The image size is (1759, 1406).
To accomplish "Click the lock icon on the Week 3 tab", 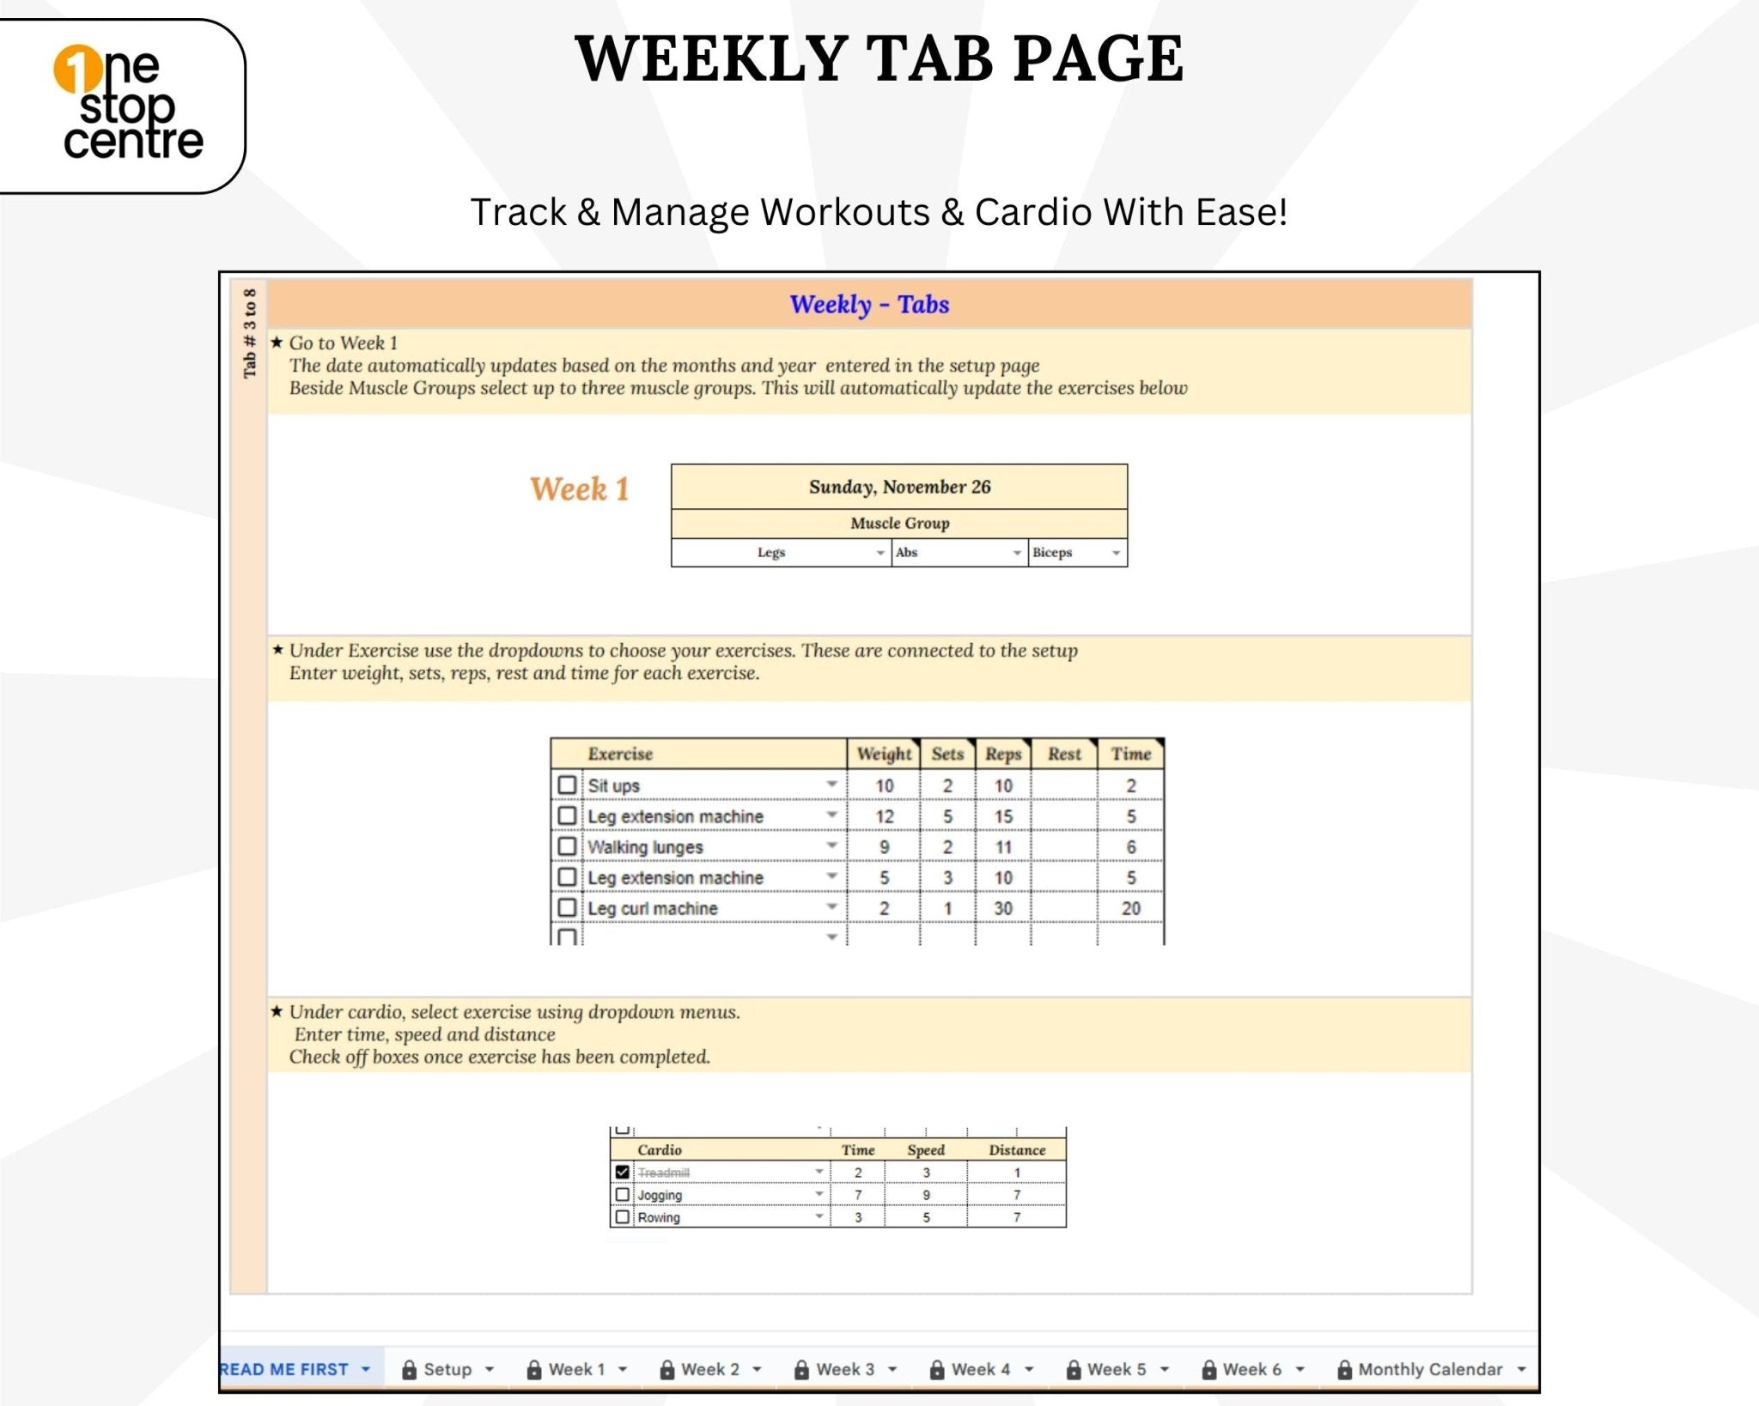I will pos(800,1370).
